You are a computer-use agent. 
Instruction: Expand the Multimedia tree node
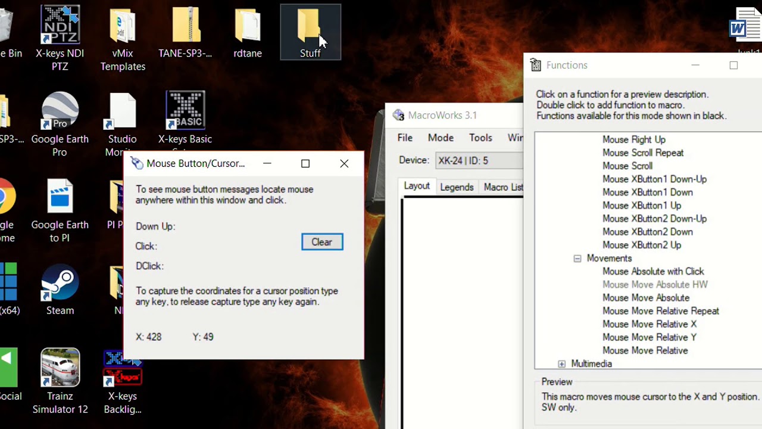pyautogui.click(x=561, y=364)
